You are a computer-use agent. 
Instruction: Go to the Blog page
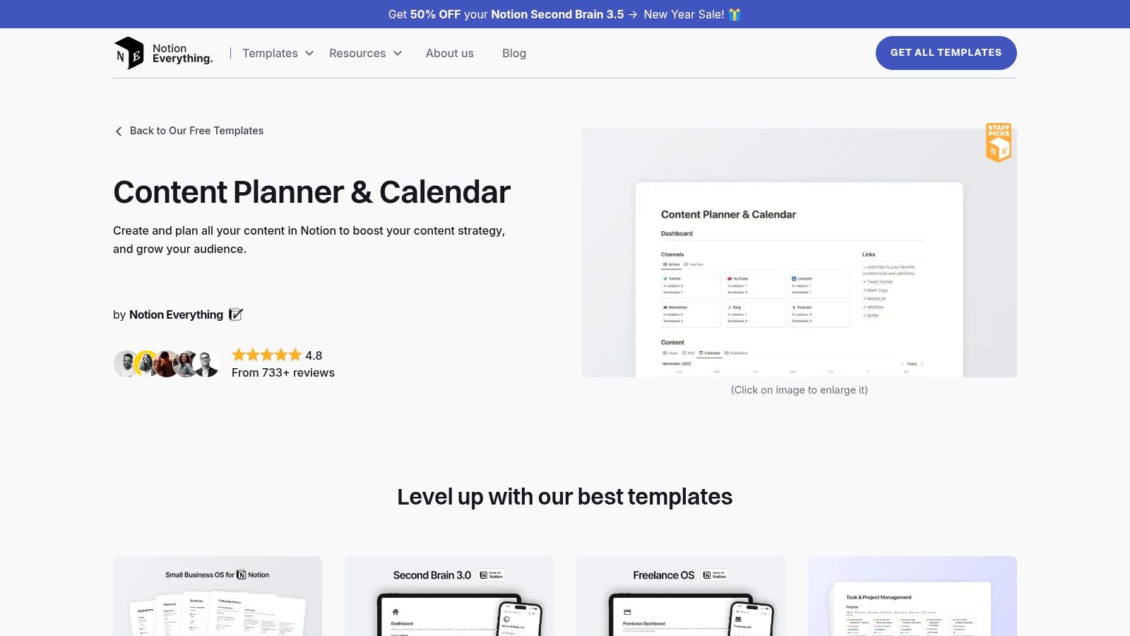point(513,53)
